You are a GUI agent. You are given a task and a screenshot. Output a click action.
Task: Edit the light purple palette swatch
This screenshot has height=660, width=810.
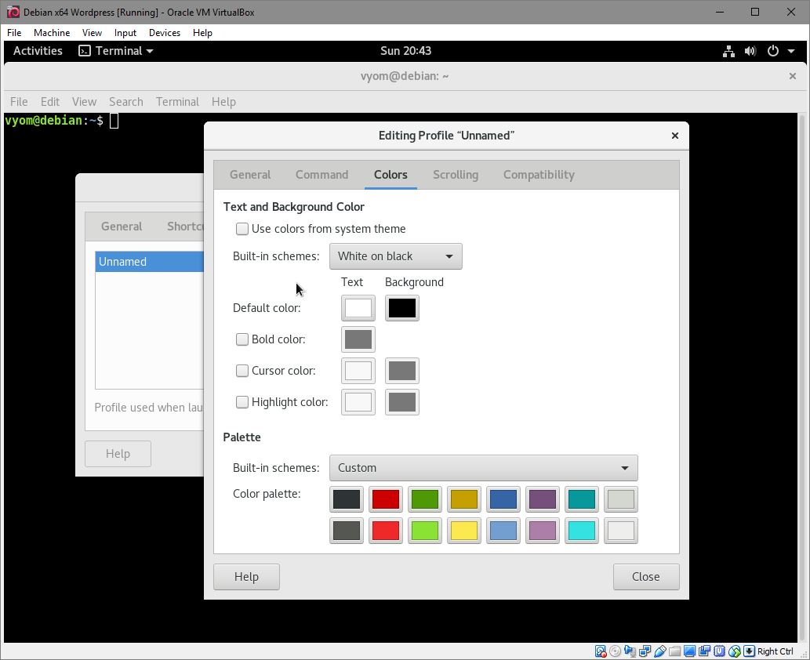point(543,531)
